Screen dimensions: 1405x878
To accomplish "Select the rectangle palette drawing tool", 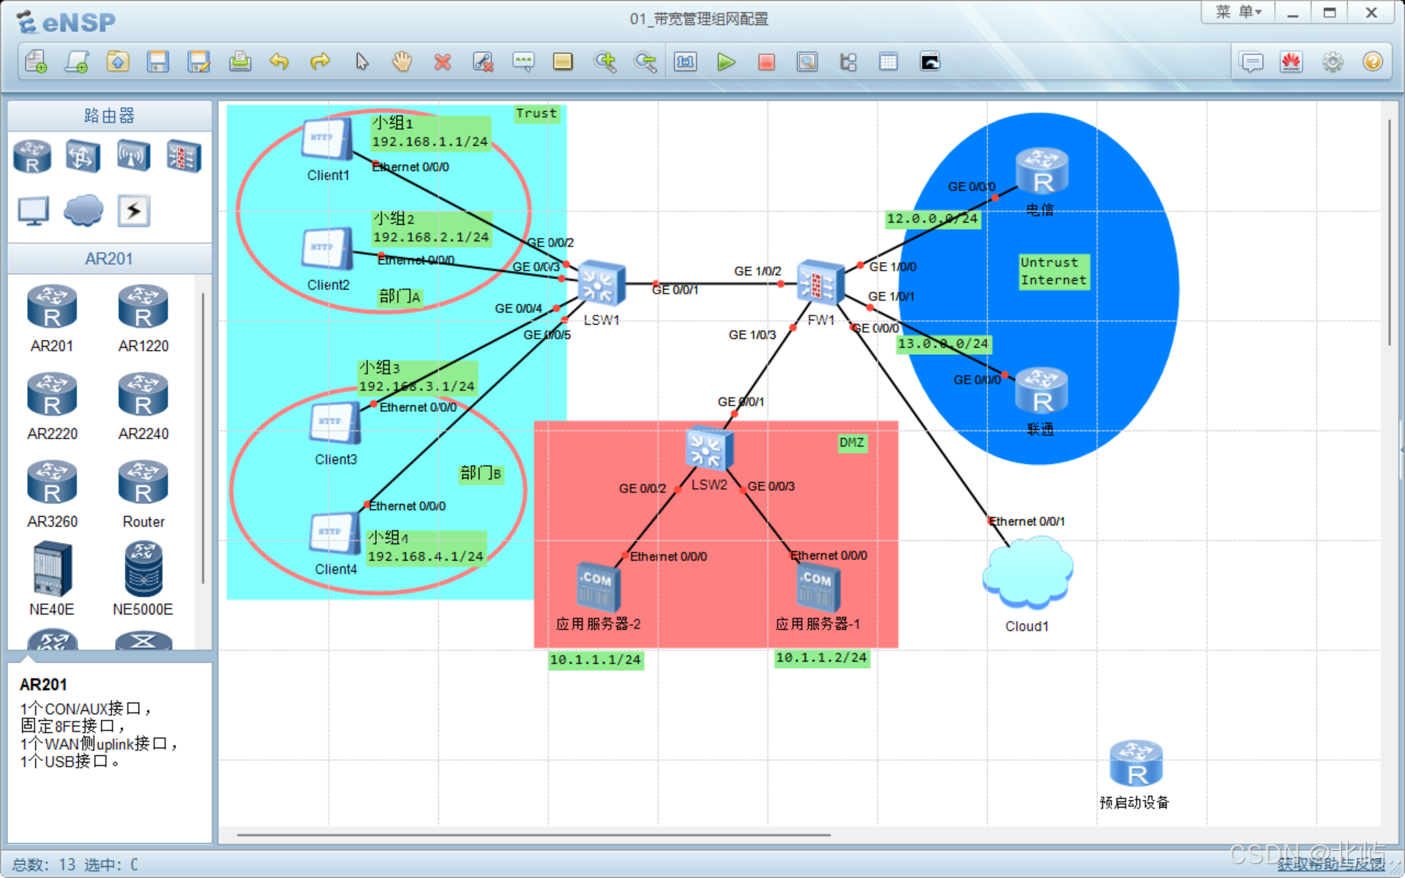I will point(563,62).
